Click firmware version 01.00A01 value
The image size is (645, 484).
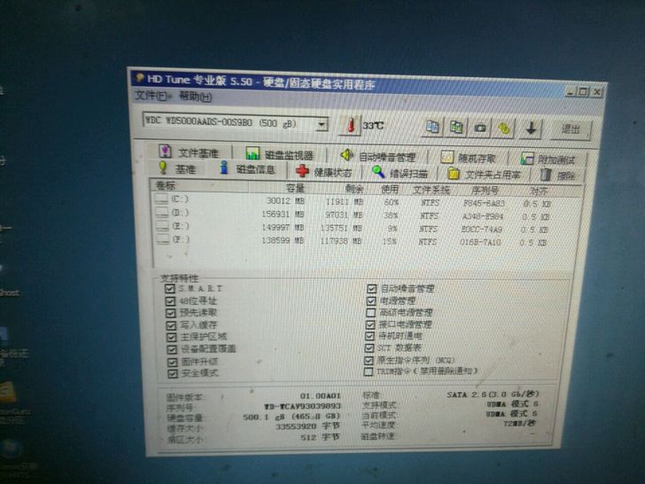click(321, 396)
